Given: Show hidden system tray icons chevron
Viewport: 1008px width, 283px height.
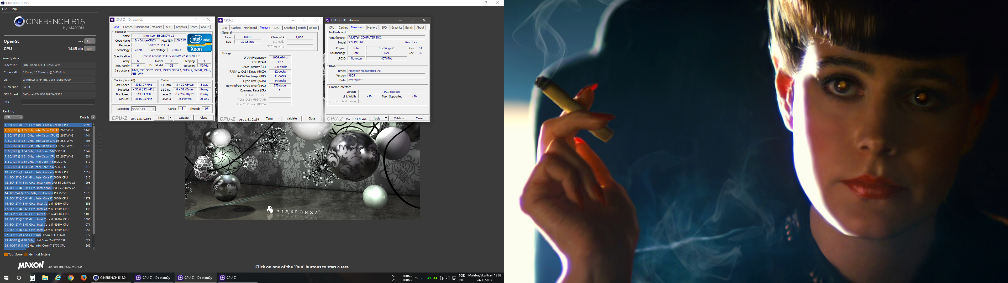Looking at the screenshot, I should 416,278.
